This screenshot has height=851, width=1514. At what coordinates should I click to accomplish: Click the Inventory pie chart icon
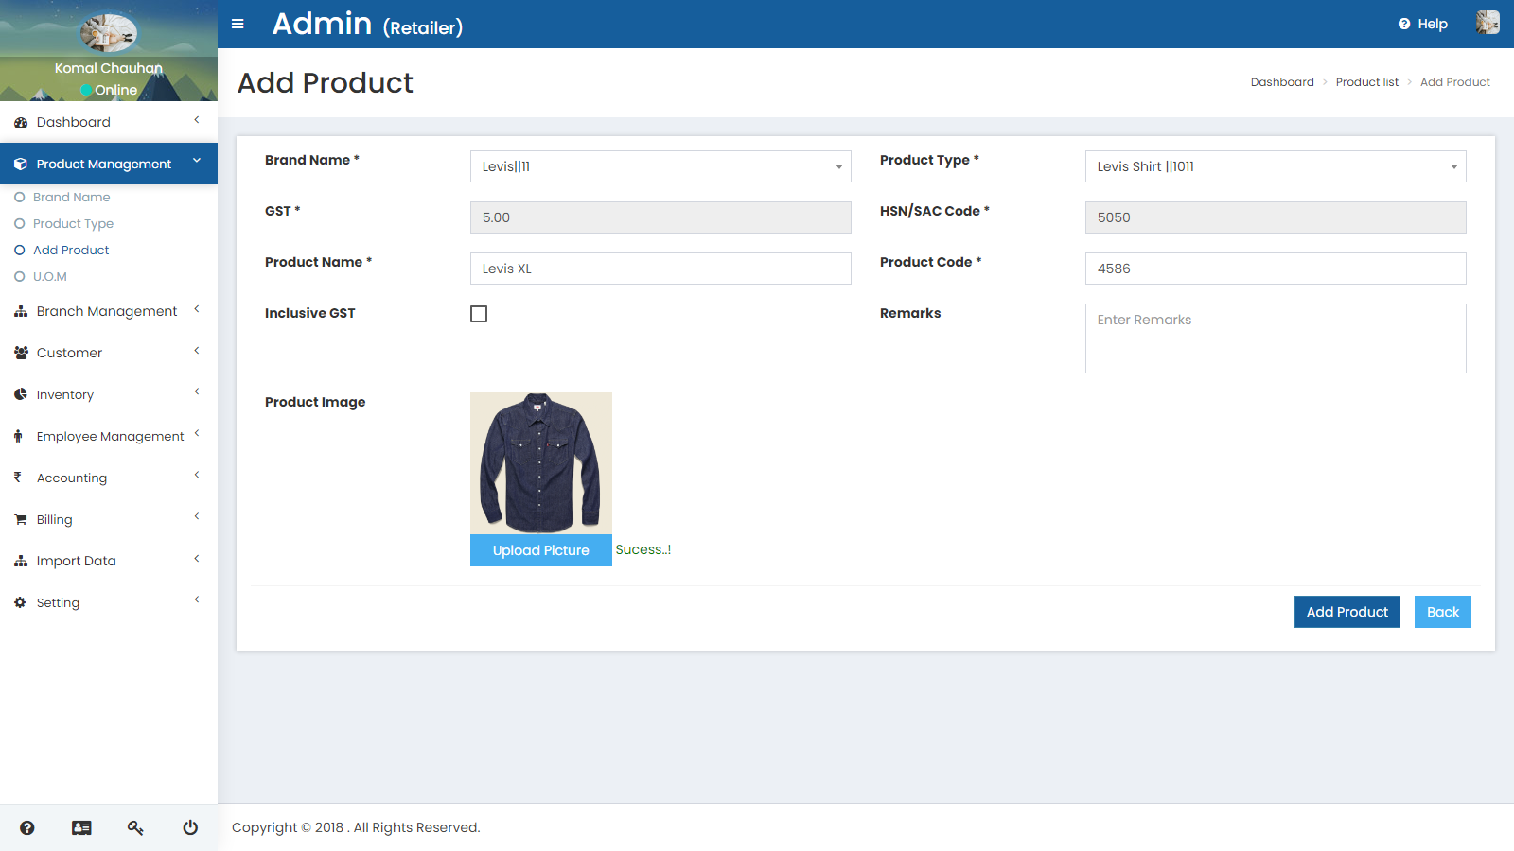point(21,394)
